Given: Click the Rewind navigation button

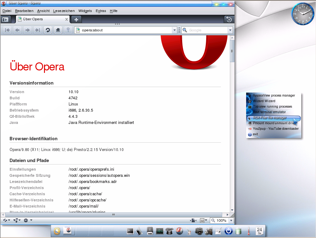Looking at the screenshot, I should point(7,30).
